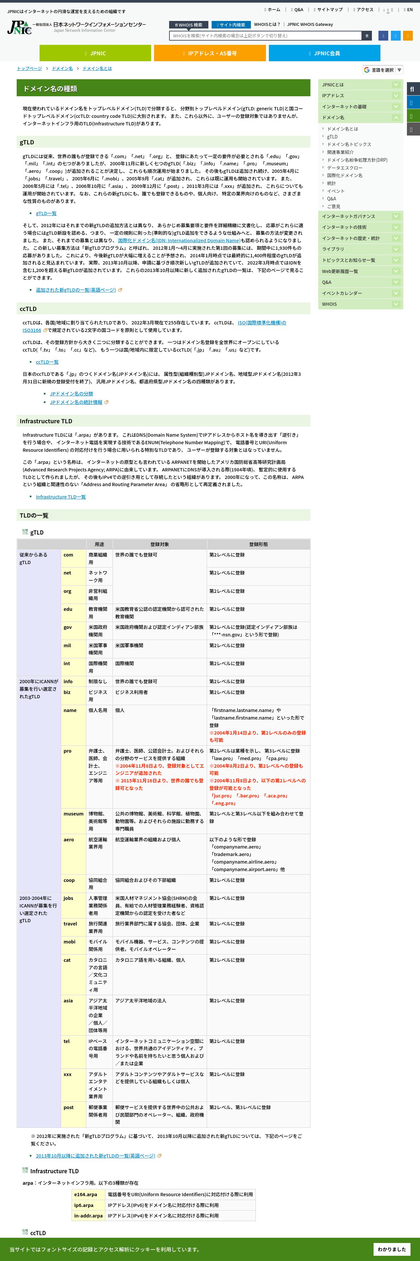Click the JPNIC logo
The image size is (420, 1261).
tap(76, 27)
